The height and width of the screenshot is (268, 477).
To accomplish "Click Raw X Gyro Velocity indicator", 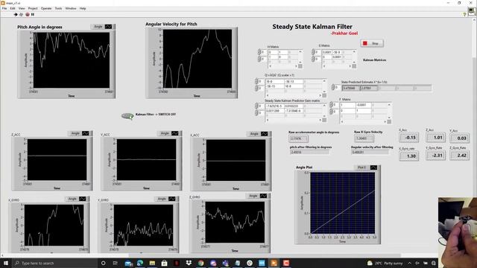I will coord(364,138).
